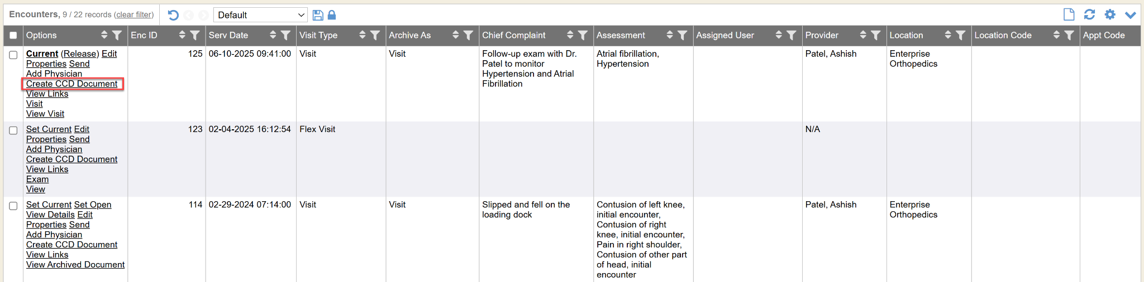Click the Assessment column header

(x=621, y=35)
